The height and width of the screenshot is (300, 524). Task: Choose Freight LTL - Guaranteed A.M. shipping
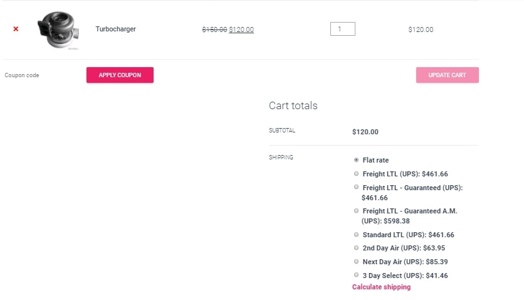(356, 211)
